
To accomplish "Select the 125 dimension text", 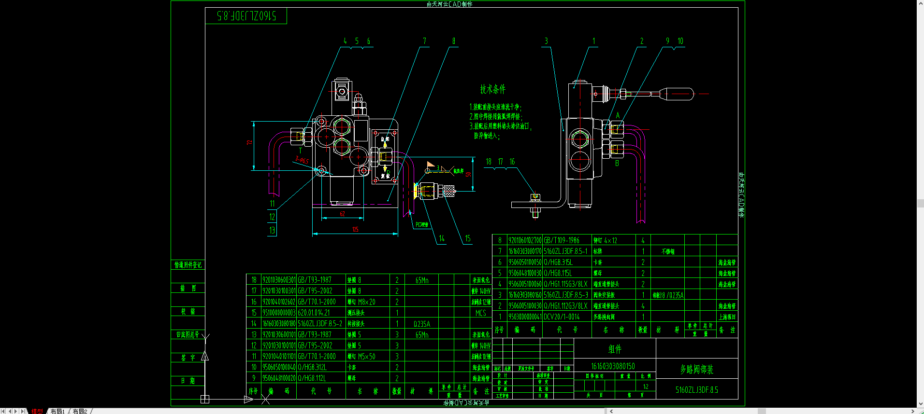I will [355, 230].
